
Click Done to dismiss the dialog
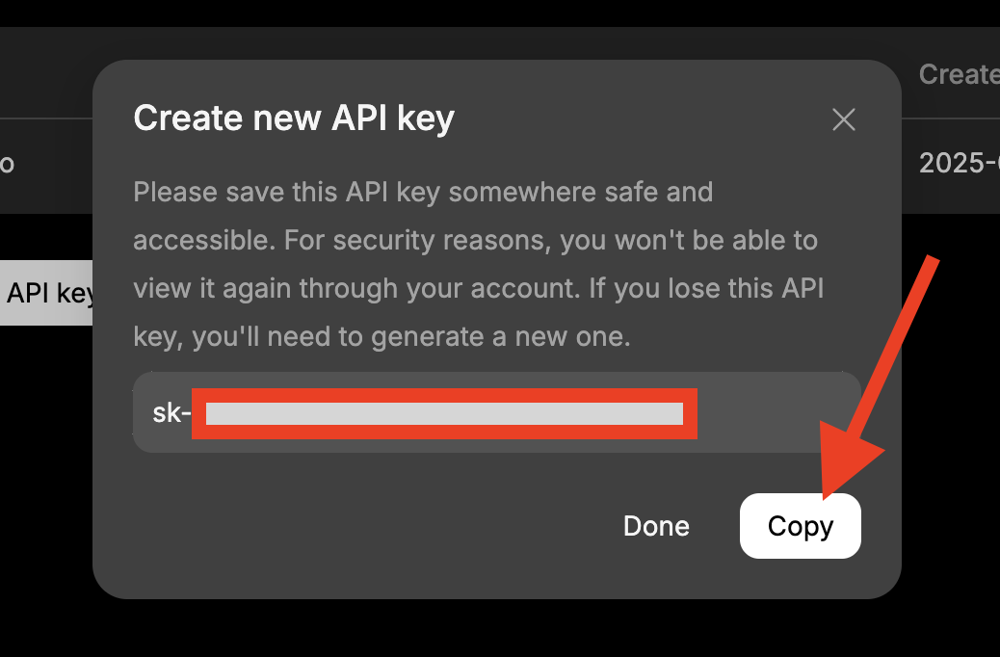(x=656, y=526)
